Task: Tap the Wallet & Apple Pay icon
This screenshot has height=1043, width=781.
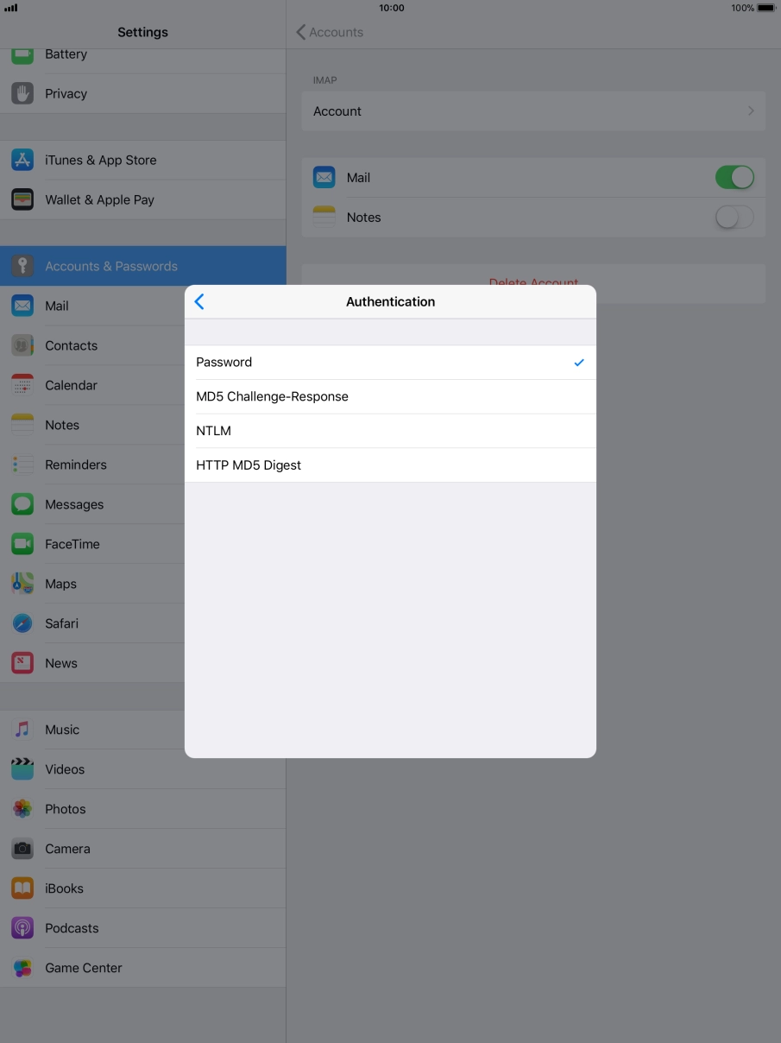Action: 22,199
